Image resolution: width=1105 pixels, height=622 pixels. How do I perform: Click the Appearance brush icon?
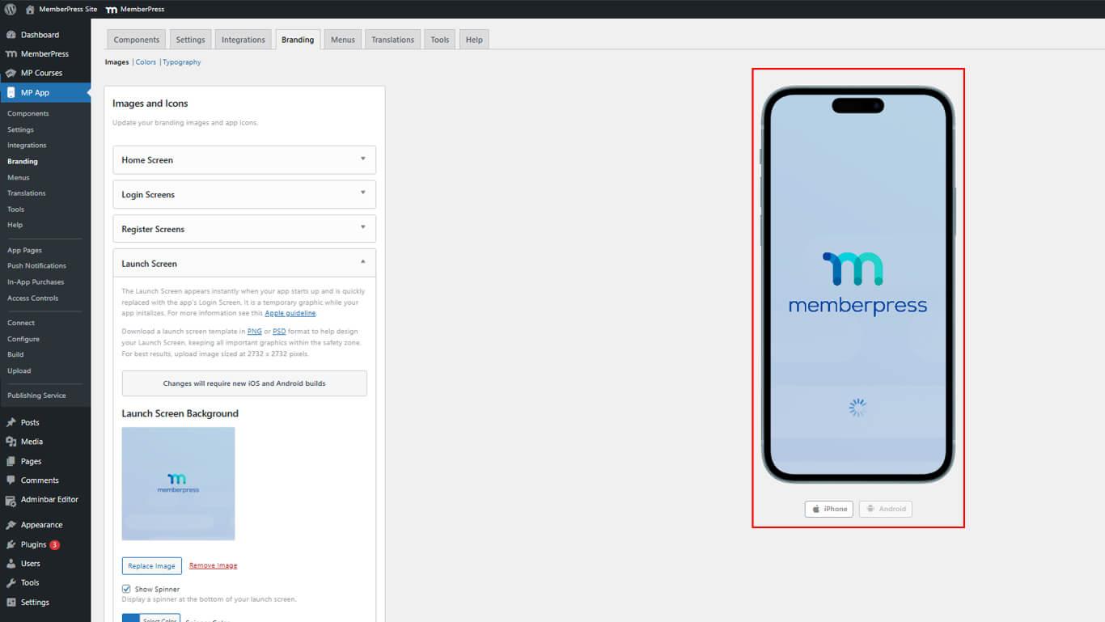point(11,525)
